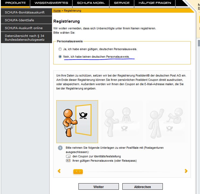
Task: Open the HÄUFIGE FRAGEN menu tab
Action: [155, 3]
